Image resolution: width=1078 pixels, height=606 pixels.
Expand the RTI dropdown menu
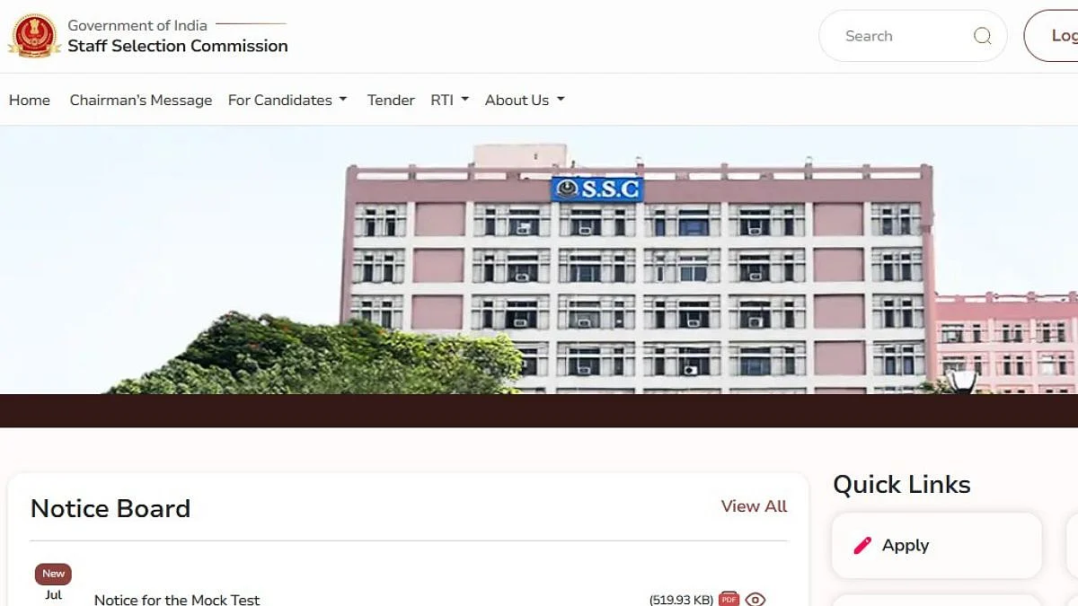pyautogui.click(x=449, y=100)
